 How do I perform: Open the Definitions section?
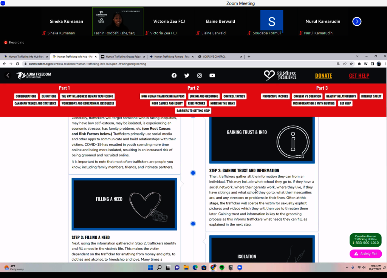click(49, 96)
